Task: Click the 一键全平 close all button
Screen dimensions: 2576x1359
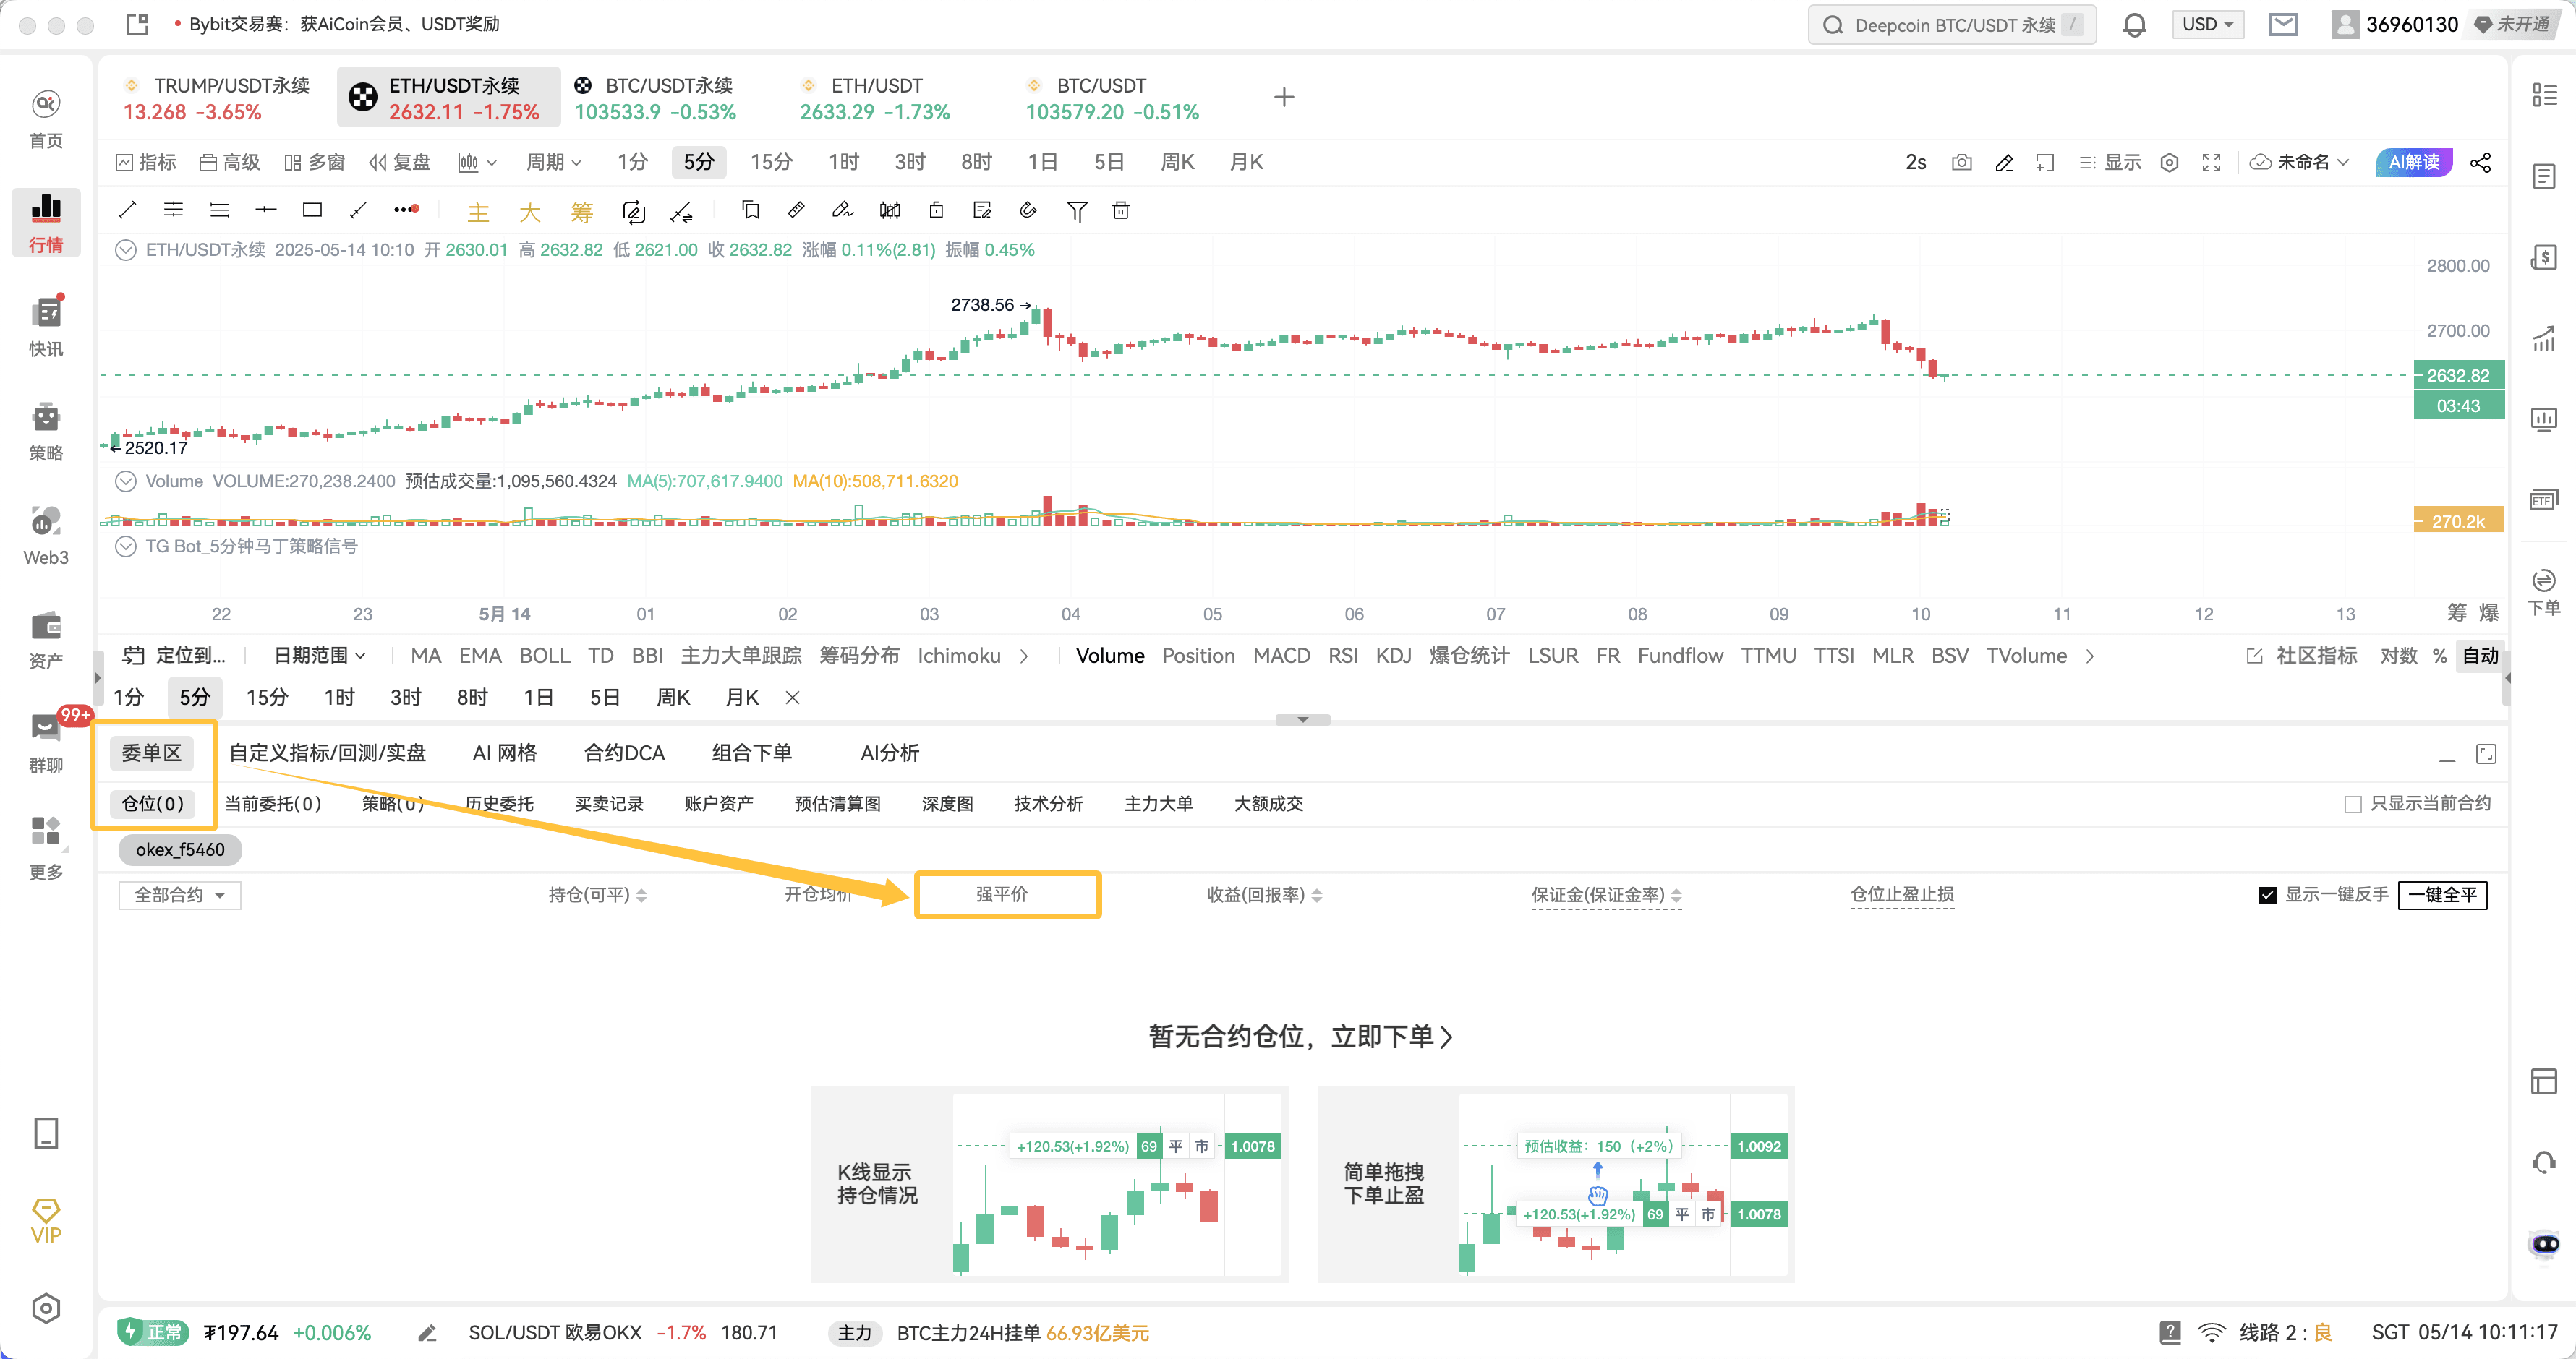Action: point(2442,894)
